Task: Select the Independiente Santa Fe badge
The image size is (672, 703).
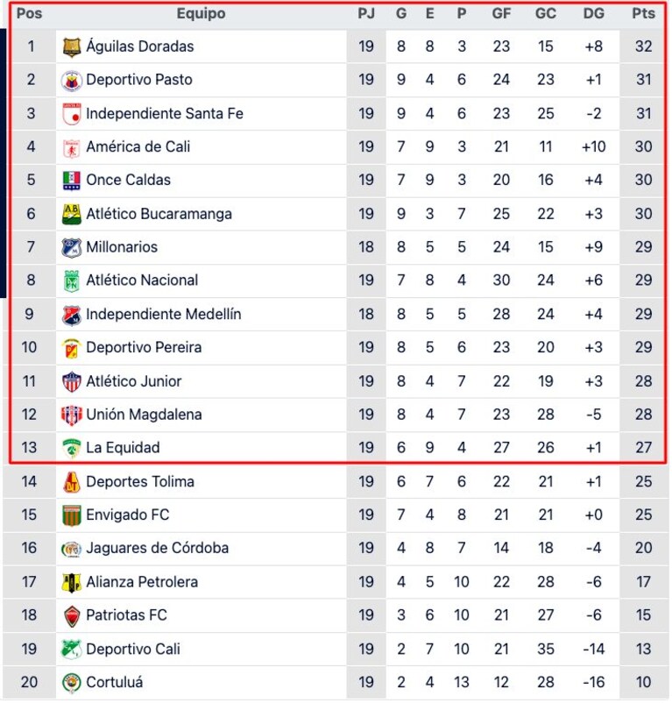Action: (x=72, y=114)
